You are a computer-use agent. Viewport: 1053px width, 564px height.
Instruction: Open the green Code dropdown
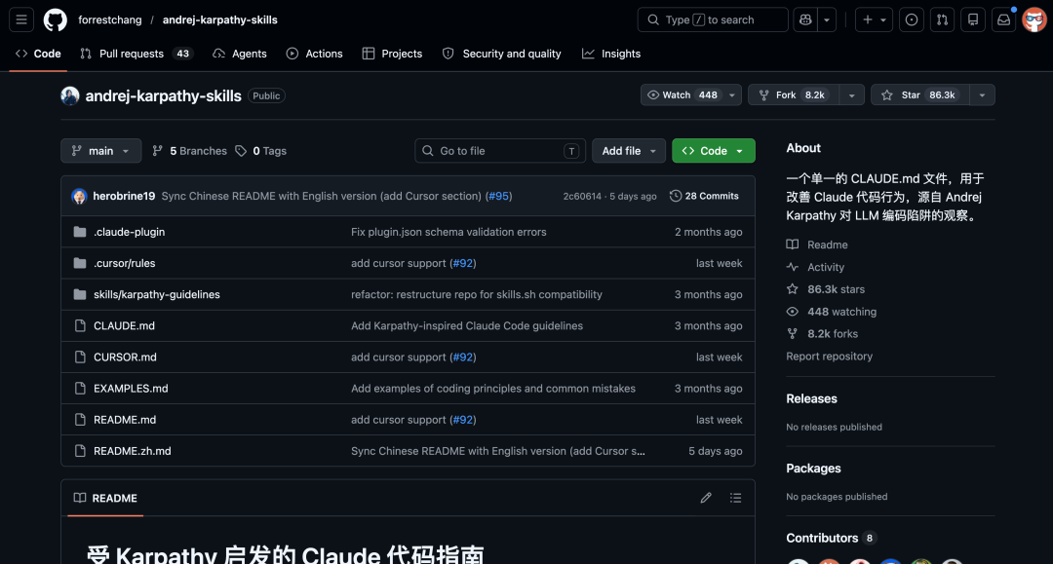coord(713,151)
